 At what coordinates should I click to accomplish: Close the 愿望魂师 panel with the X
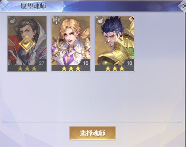(x=183, y=6)
